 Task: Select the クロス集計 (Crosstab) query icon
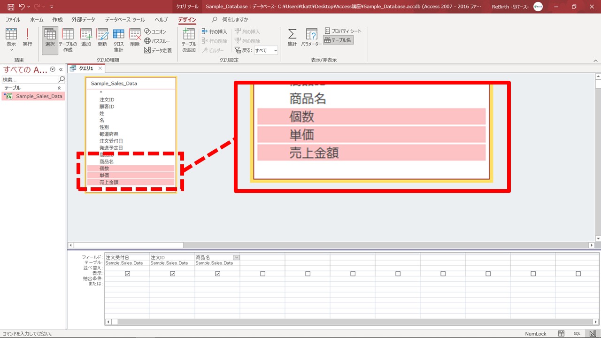[x=118, y=39]
